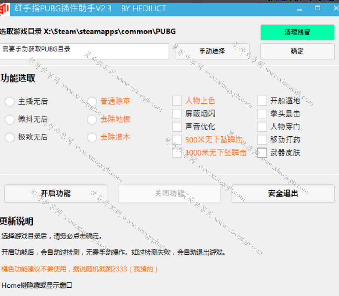The width and height of the screenshot is (339, 296).
Task: Click the Home键隐藏或显示窗口 text
Action: coord(37,285)
